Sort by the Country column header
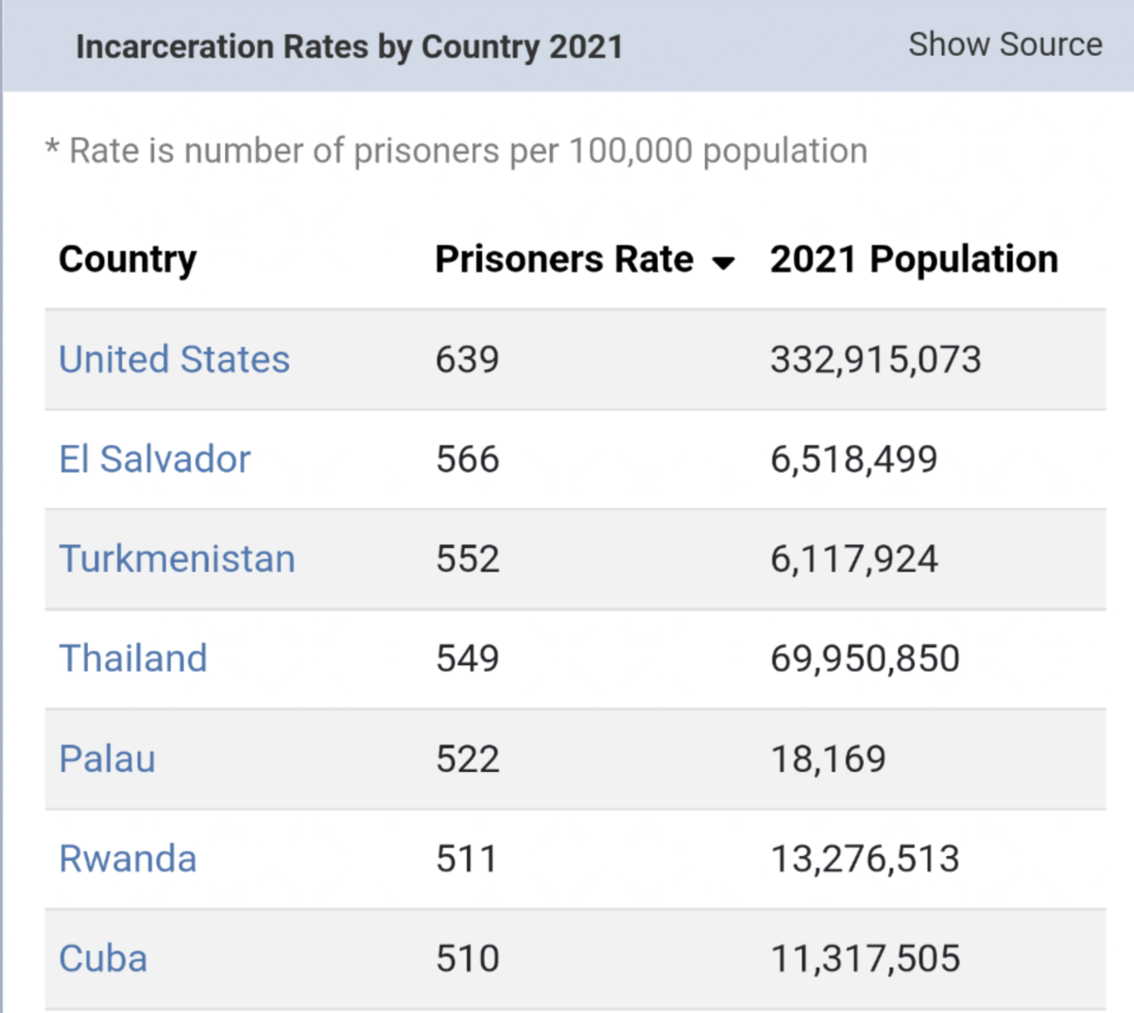The image size is (1134, 1013). click(x=128, y=260)
